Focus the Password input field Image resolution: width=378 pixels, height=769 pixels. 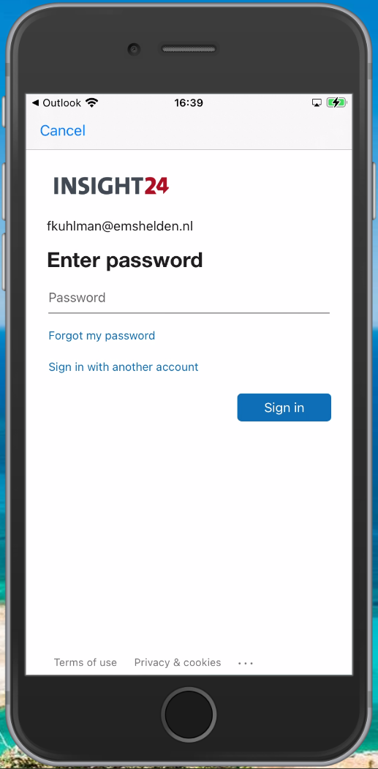click(x=189, y=299)
